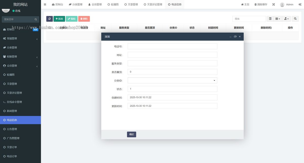Click the 是否置顶 column header
Image resolution: width=304 pixels, height=163 pixels.
pyautogui.click(x=150, y=28)
